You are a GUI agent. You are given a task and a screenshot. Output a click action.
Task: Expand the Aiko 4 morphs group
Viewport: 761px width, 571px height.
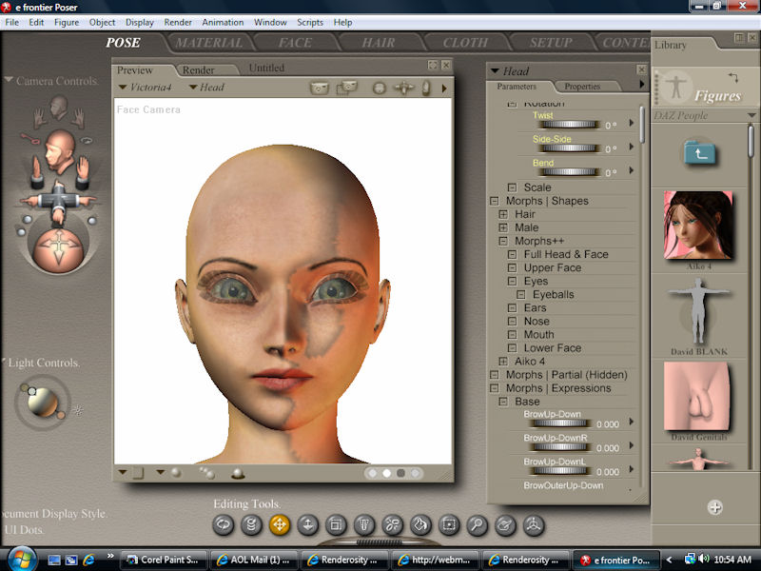502,362
